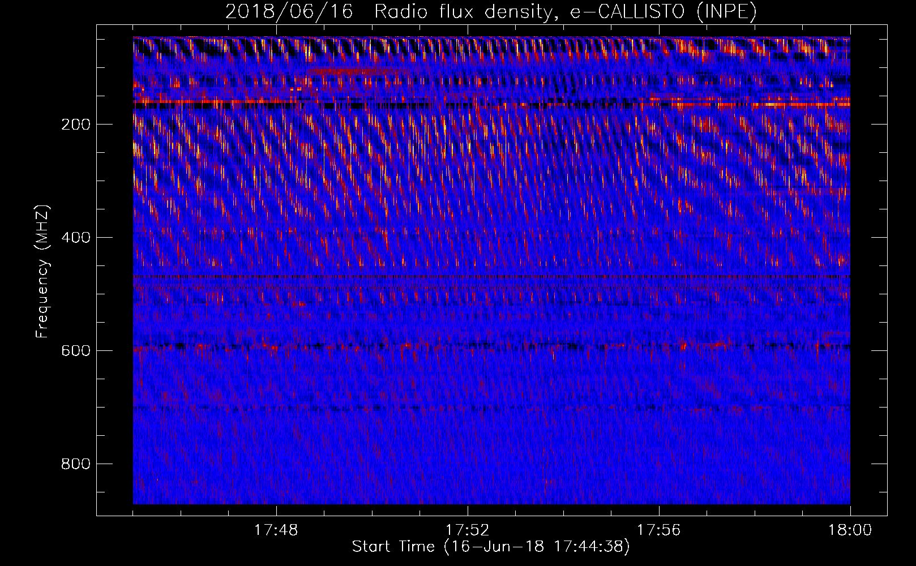Click the right-side tick mark at 800 MHz

(x=880, y=464)
